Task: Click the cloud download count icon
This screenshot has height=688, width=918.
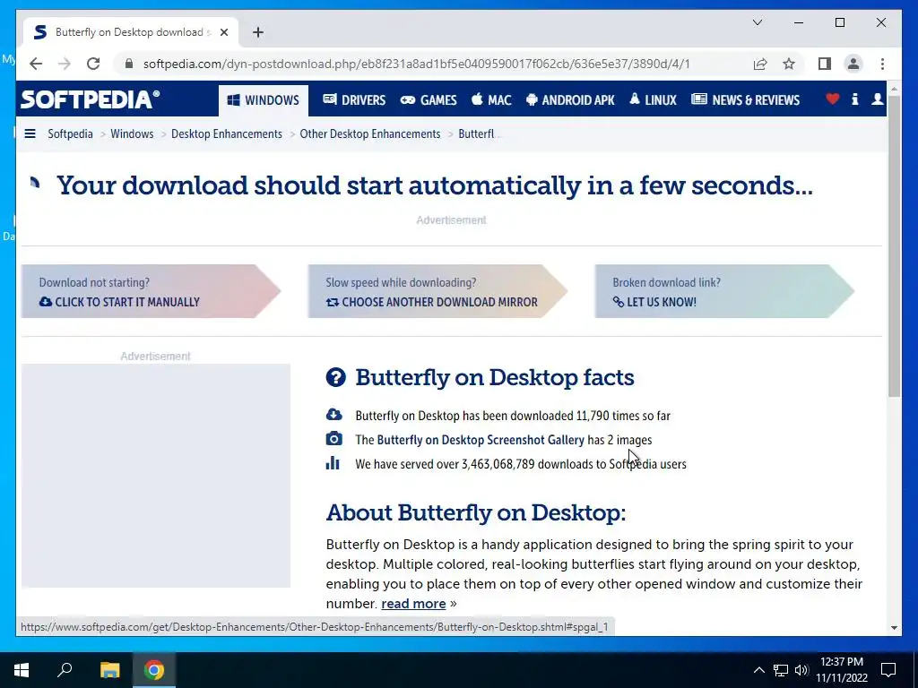Action: click(x=333, y=415)
